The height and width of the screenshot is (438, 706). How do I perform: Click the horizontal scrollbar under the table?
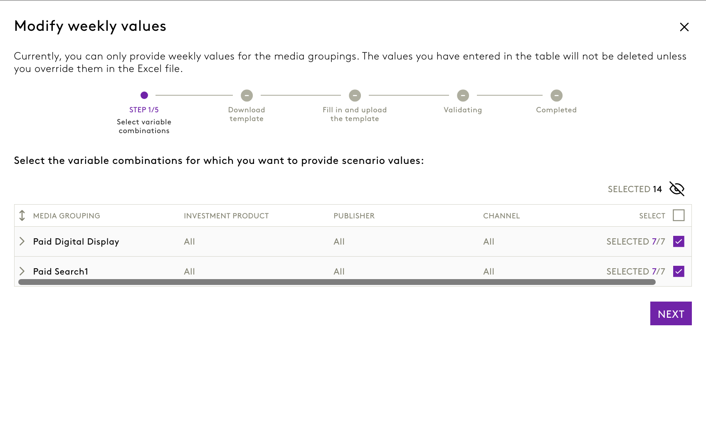pyautogui.click(x=337, y=282)
